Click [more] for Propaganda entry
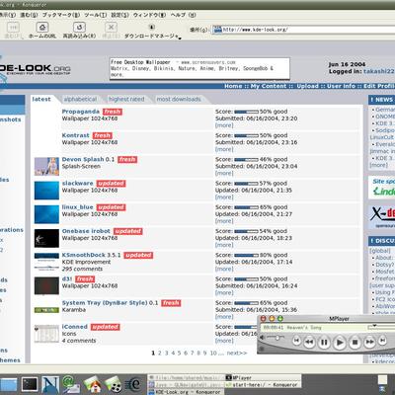 click(224, 125)
